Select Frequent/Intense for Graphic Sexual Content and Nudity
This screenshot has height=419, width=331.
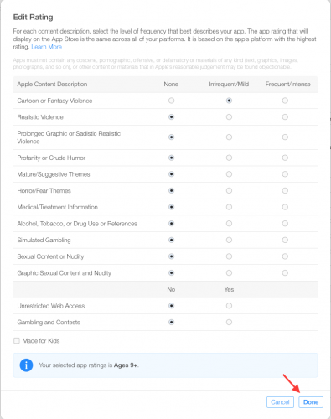coord(285,273)
